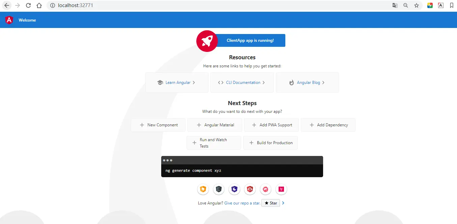
Task: Click the Resources heading
Action: [242, 57]
